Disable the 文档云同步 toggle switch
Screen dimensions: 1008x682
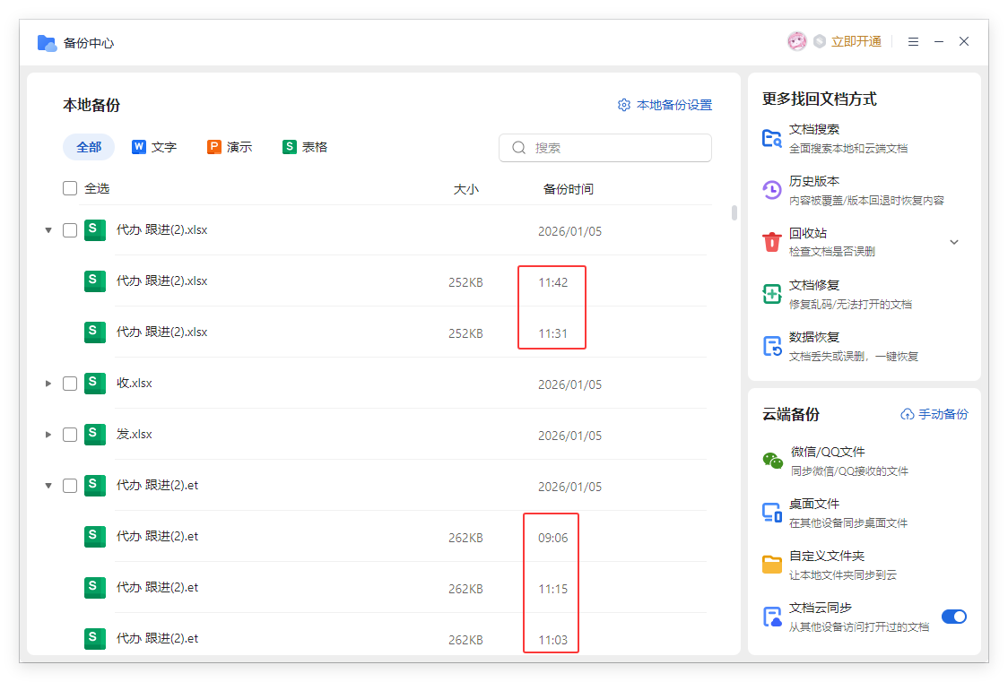pos(953,617)
